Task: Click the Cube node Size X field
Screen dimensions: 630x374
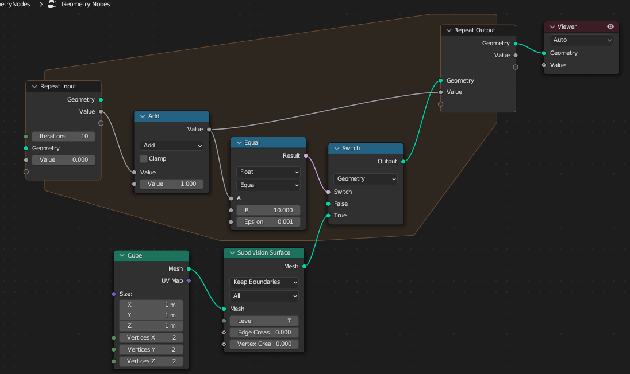Action: point(151,305)
